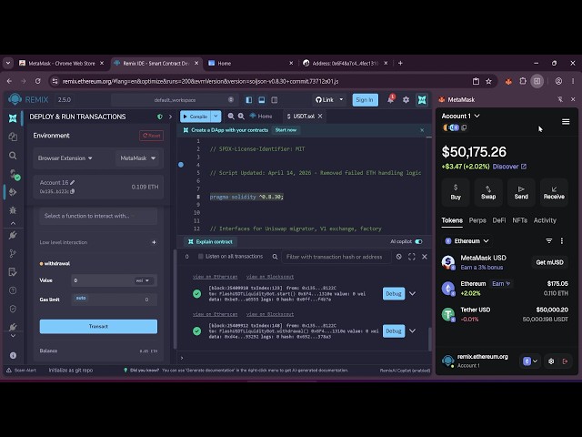Zoom in editor font magnifier icon
582x437 pixels.
pos(241,117)
